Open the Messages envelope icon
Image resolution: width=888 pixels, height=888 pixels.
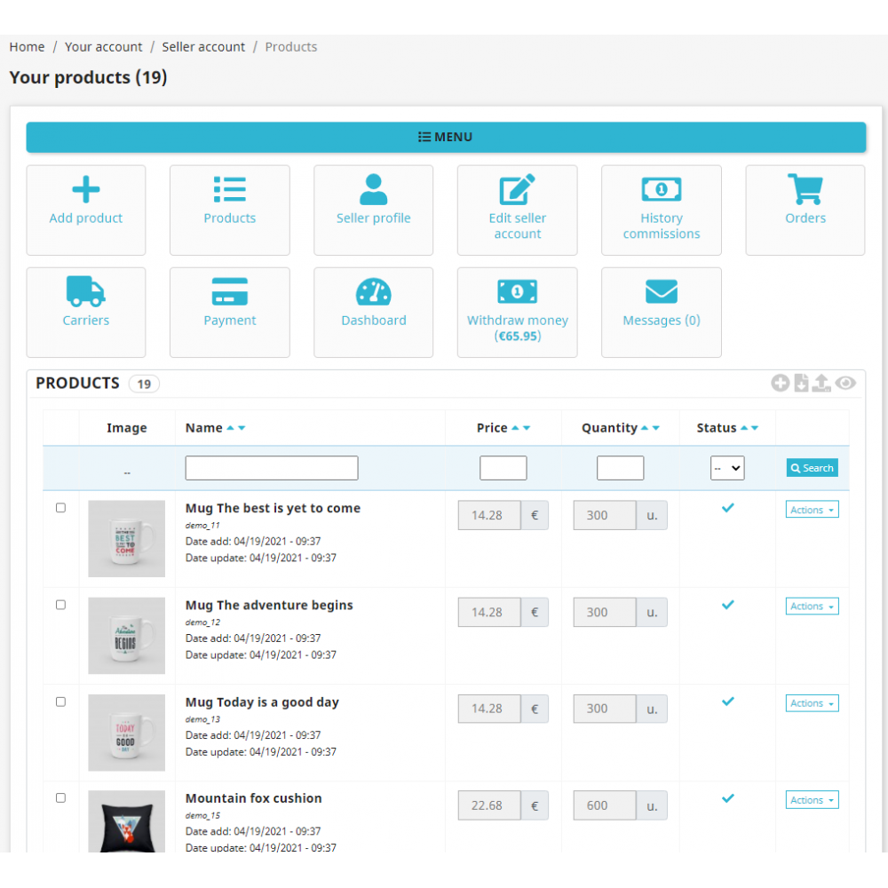coord(661,291)
